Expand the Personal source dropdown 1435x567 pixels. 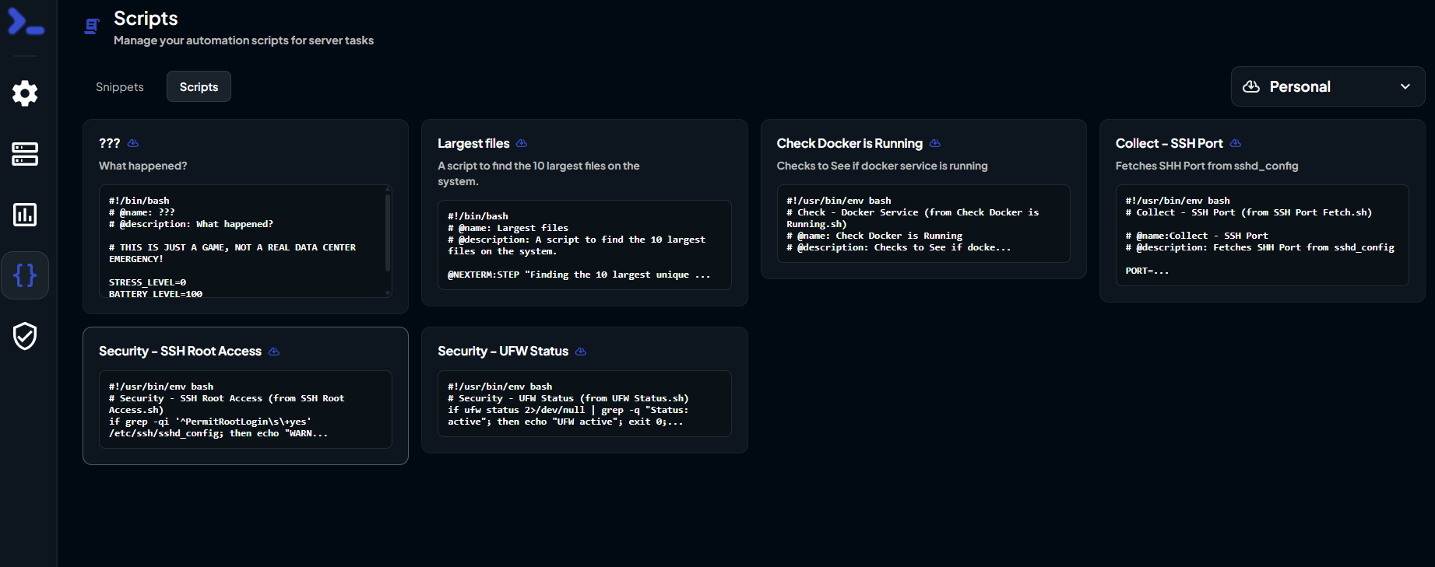[x=1327, y=86]
